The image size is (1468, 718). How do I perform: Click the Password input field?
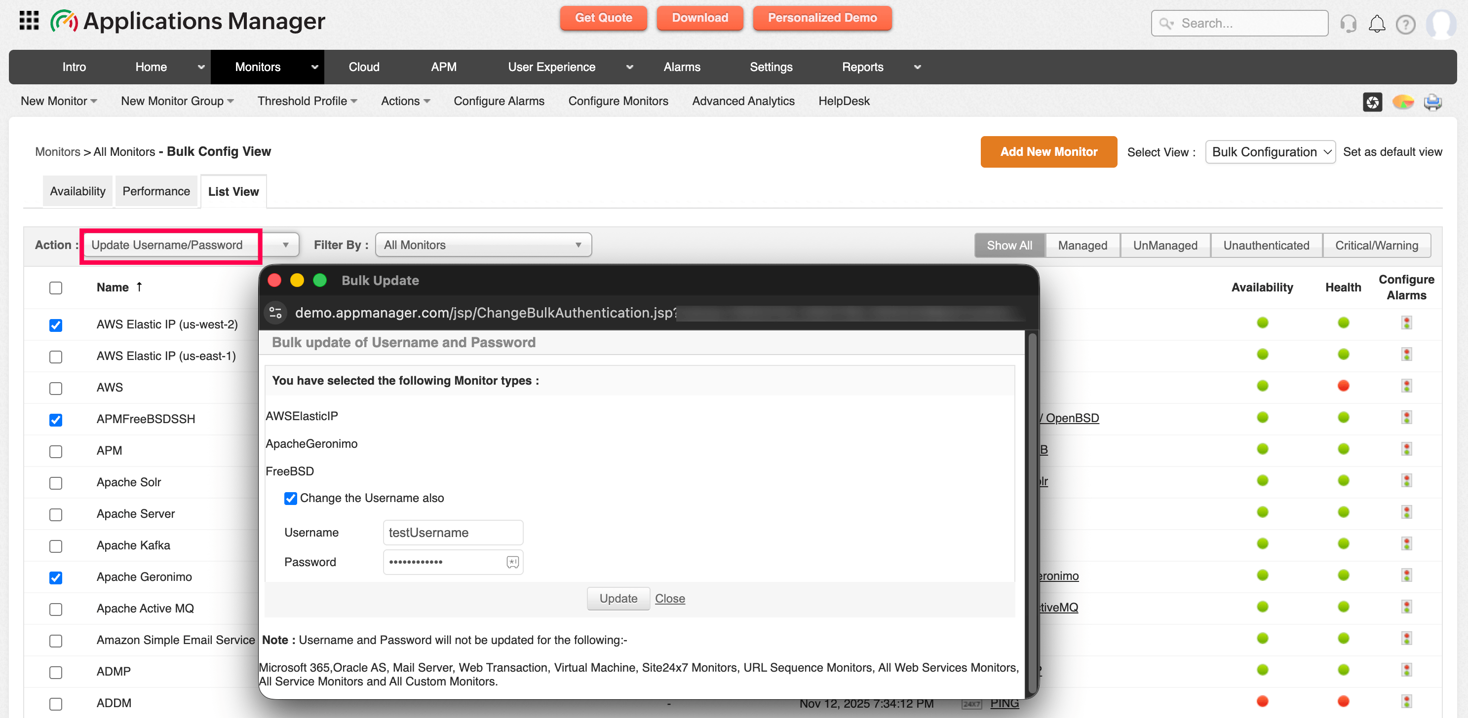(x=453, y=562)
